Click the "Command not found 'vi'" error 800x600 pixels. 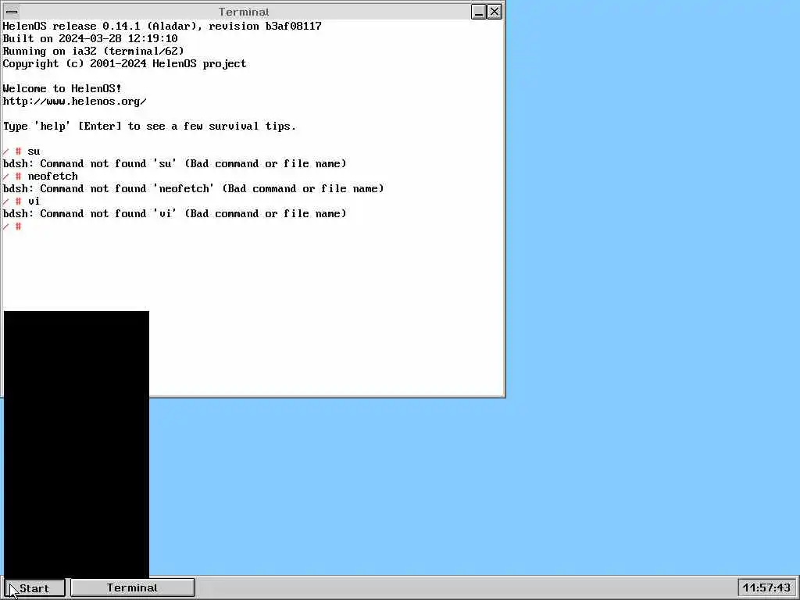174,214
